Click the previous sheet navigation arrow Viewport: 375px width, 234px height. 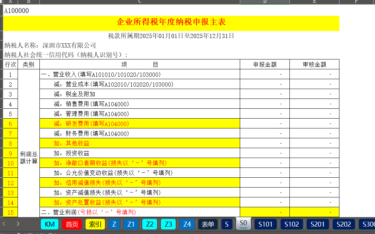[x=4, y=224]
